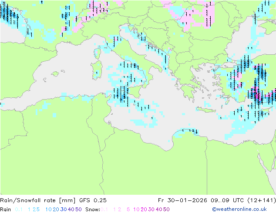
Task: Click the '09..09 UTC' time label
Action: 227,200
